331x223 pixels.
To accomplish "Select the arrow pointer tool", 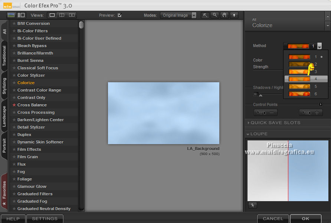I will [205, 15].
